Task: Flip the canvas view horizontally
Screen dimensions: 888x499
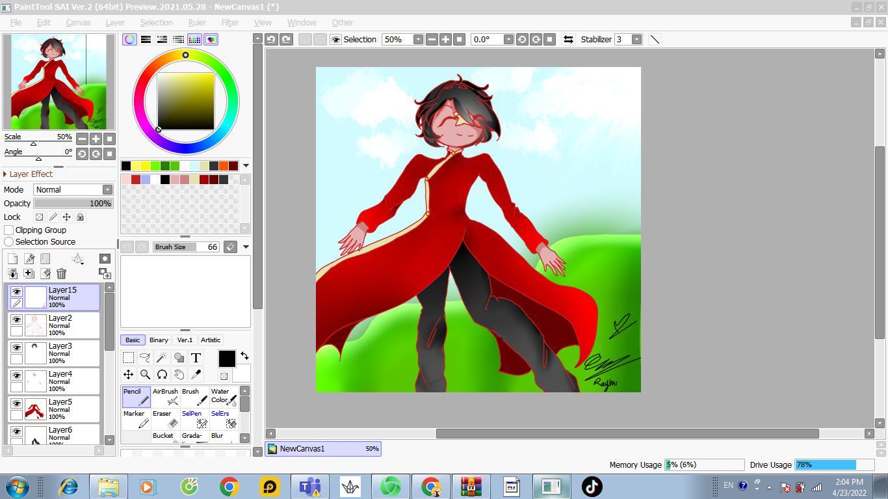Action: click(568, 40)
